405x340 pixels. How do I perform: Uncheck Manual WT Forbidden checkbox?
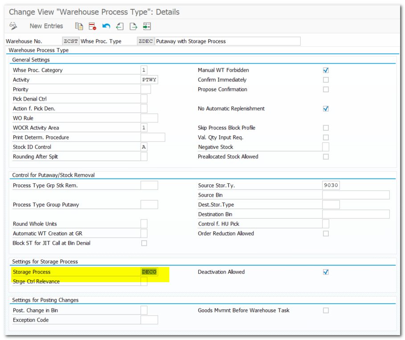[x=326, y=70]
